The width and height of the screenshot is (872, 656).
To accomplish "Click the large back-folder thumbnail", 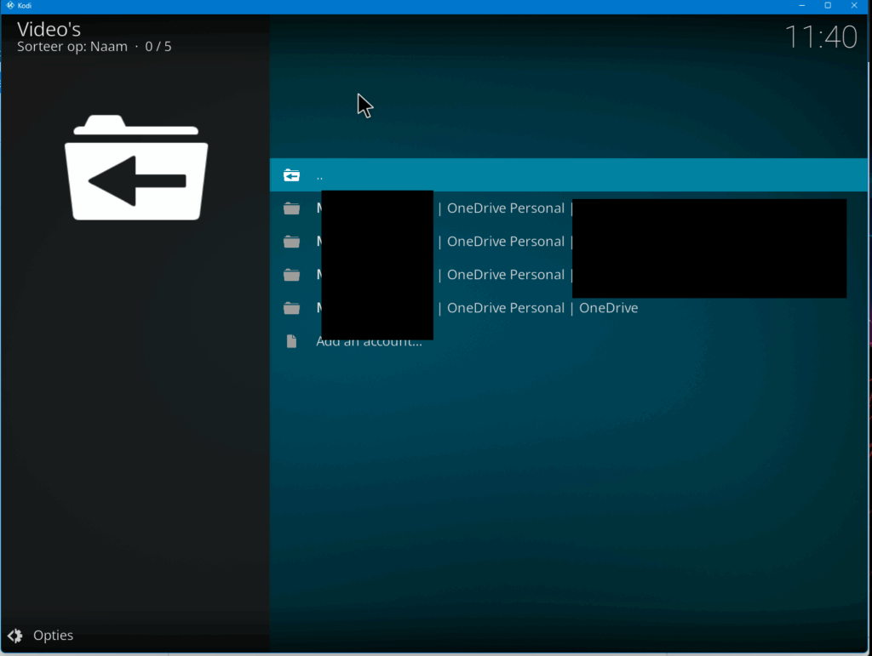I will pyautogui.click(x=136, y=168).
